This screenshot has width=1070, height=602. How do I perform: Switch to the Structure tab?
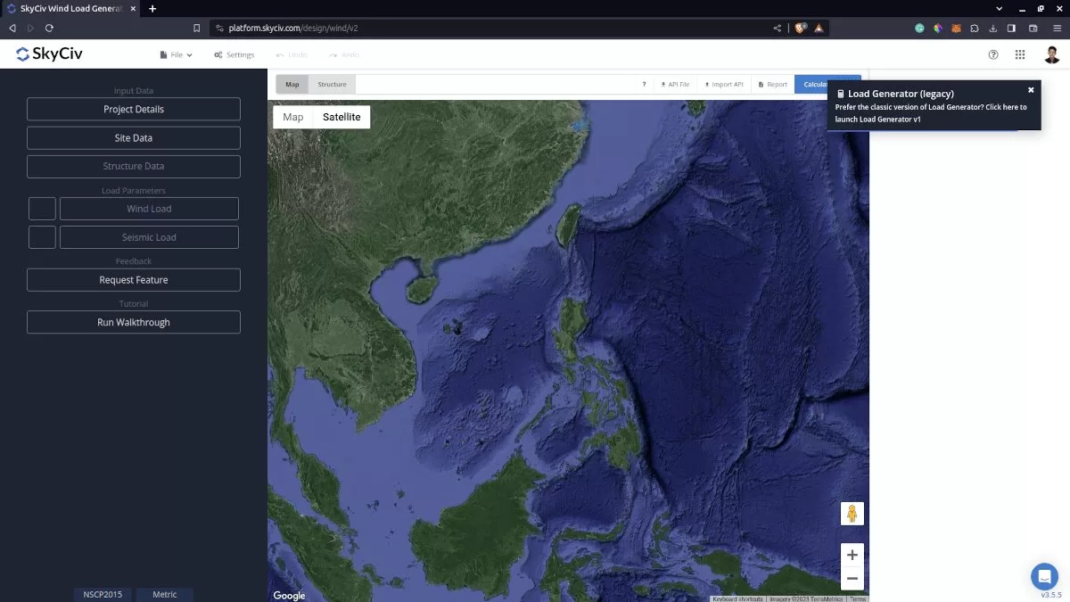tap(332, 84)
